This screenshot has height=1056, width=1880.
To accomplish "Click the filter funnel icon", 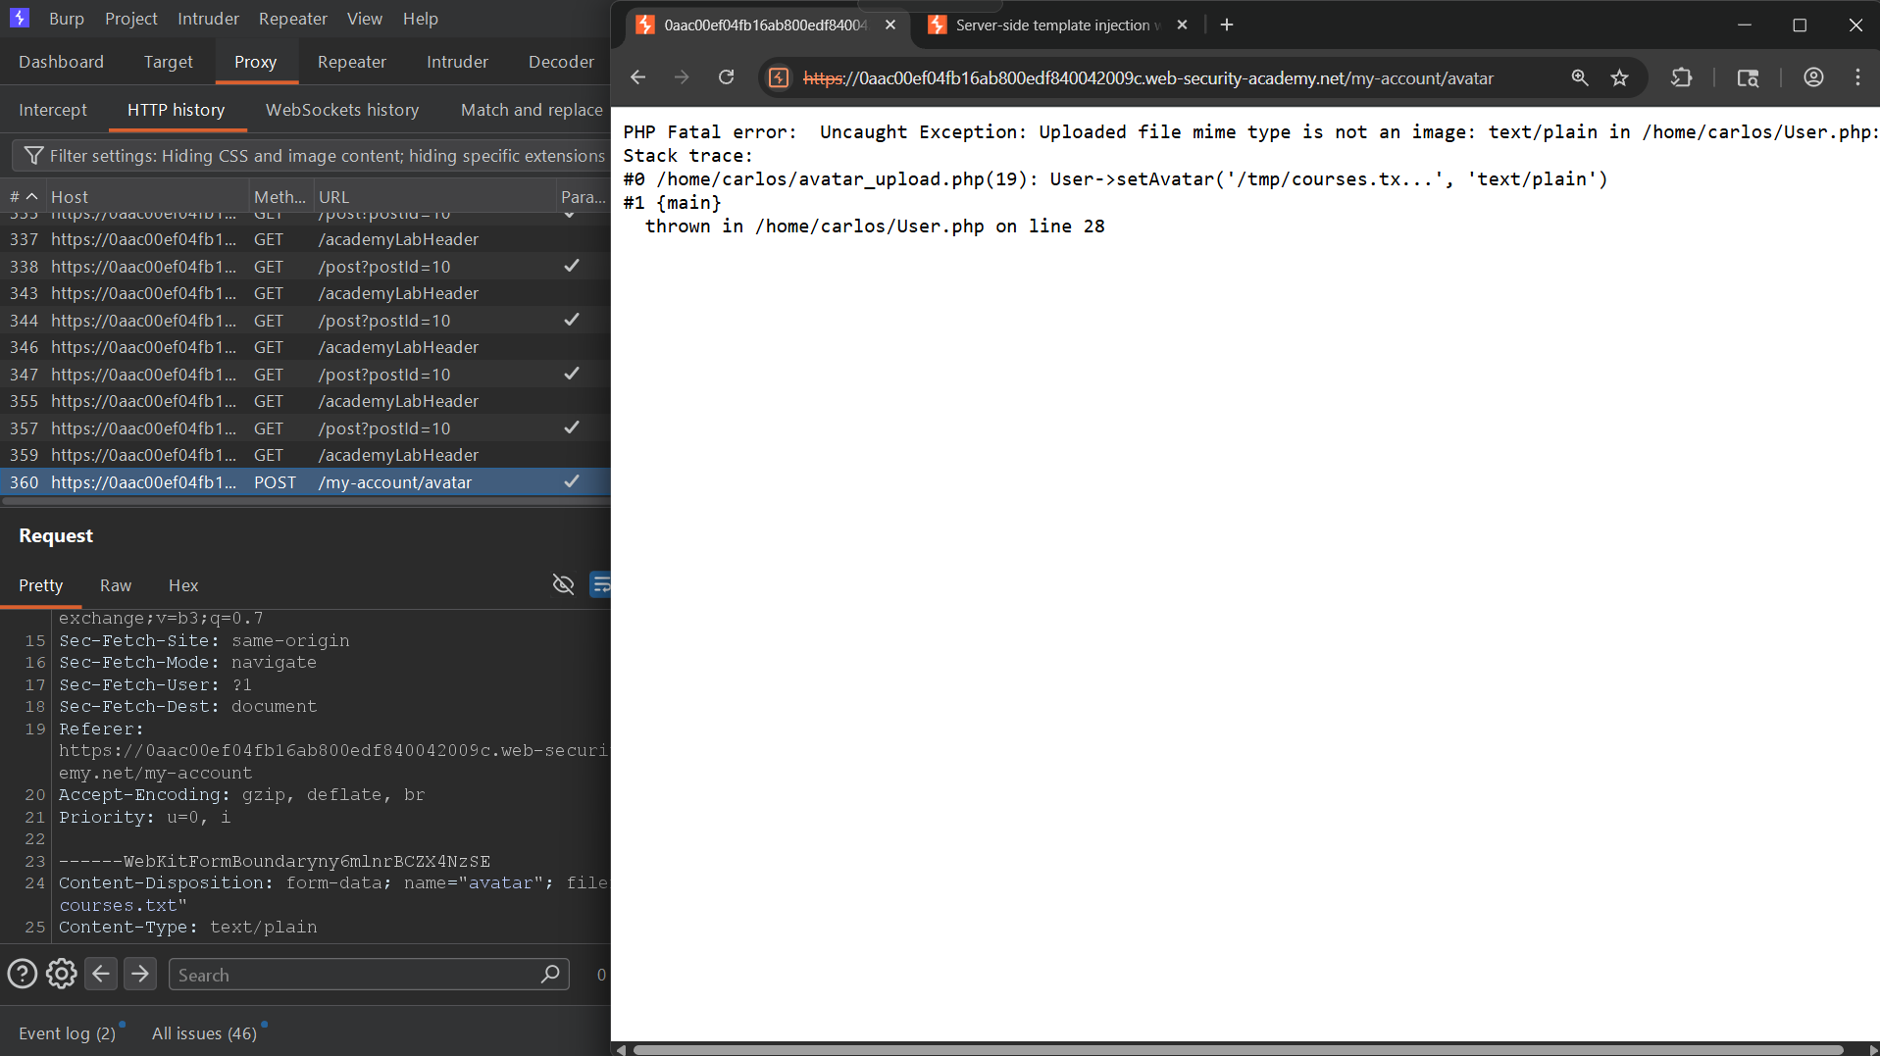I will tap(33, 156).
